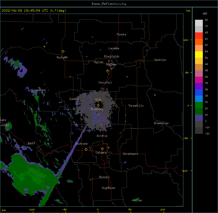Select the 80 dBZ white color swatch
The image size is (218, 213).
point(199,23)
